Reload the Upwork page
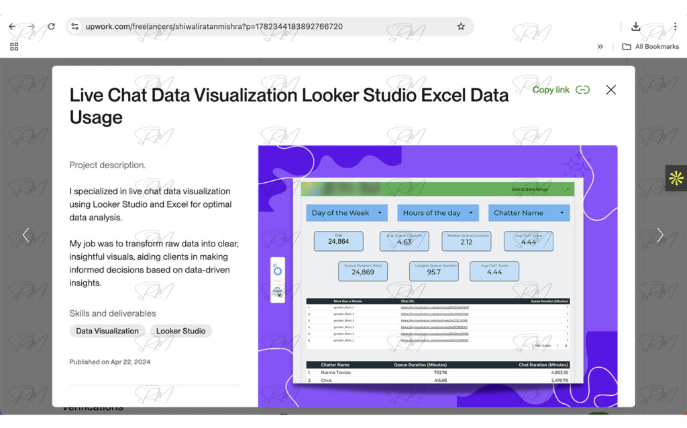This screenshot has width=687, height=428. click(x=51, y=26)
